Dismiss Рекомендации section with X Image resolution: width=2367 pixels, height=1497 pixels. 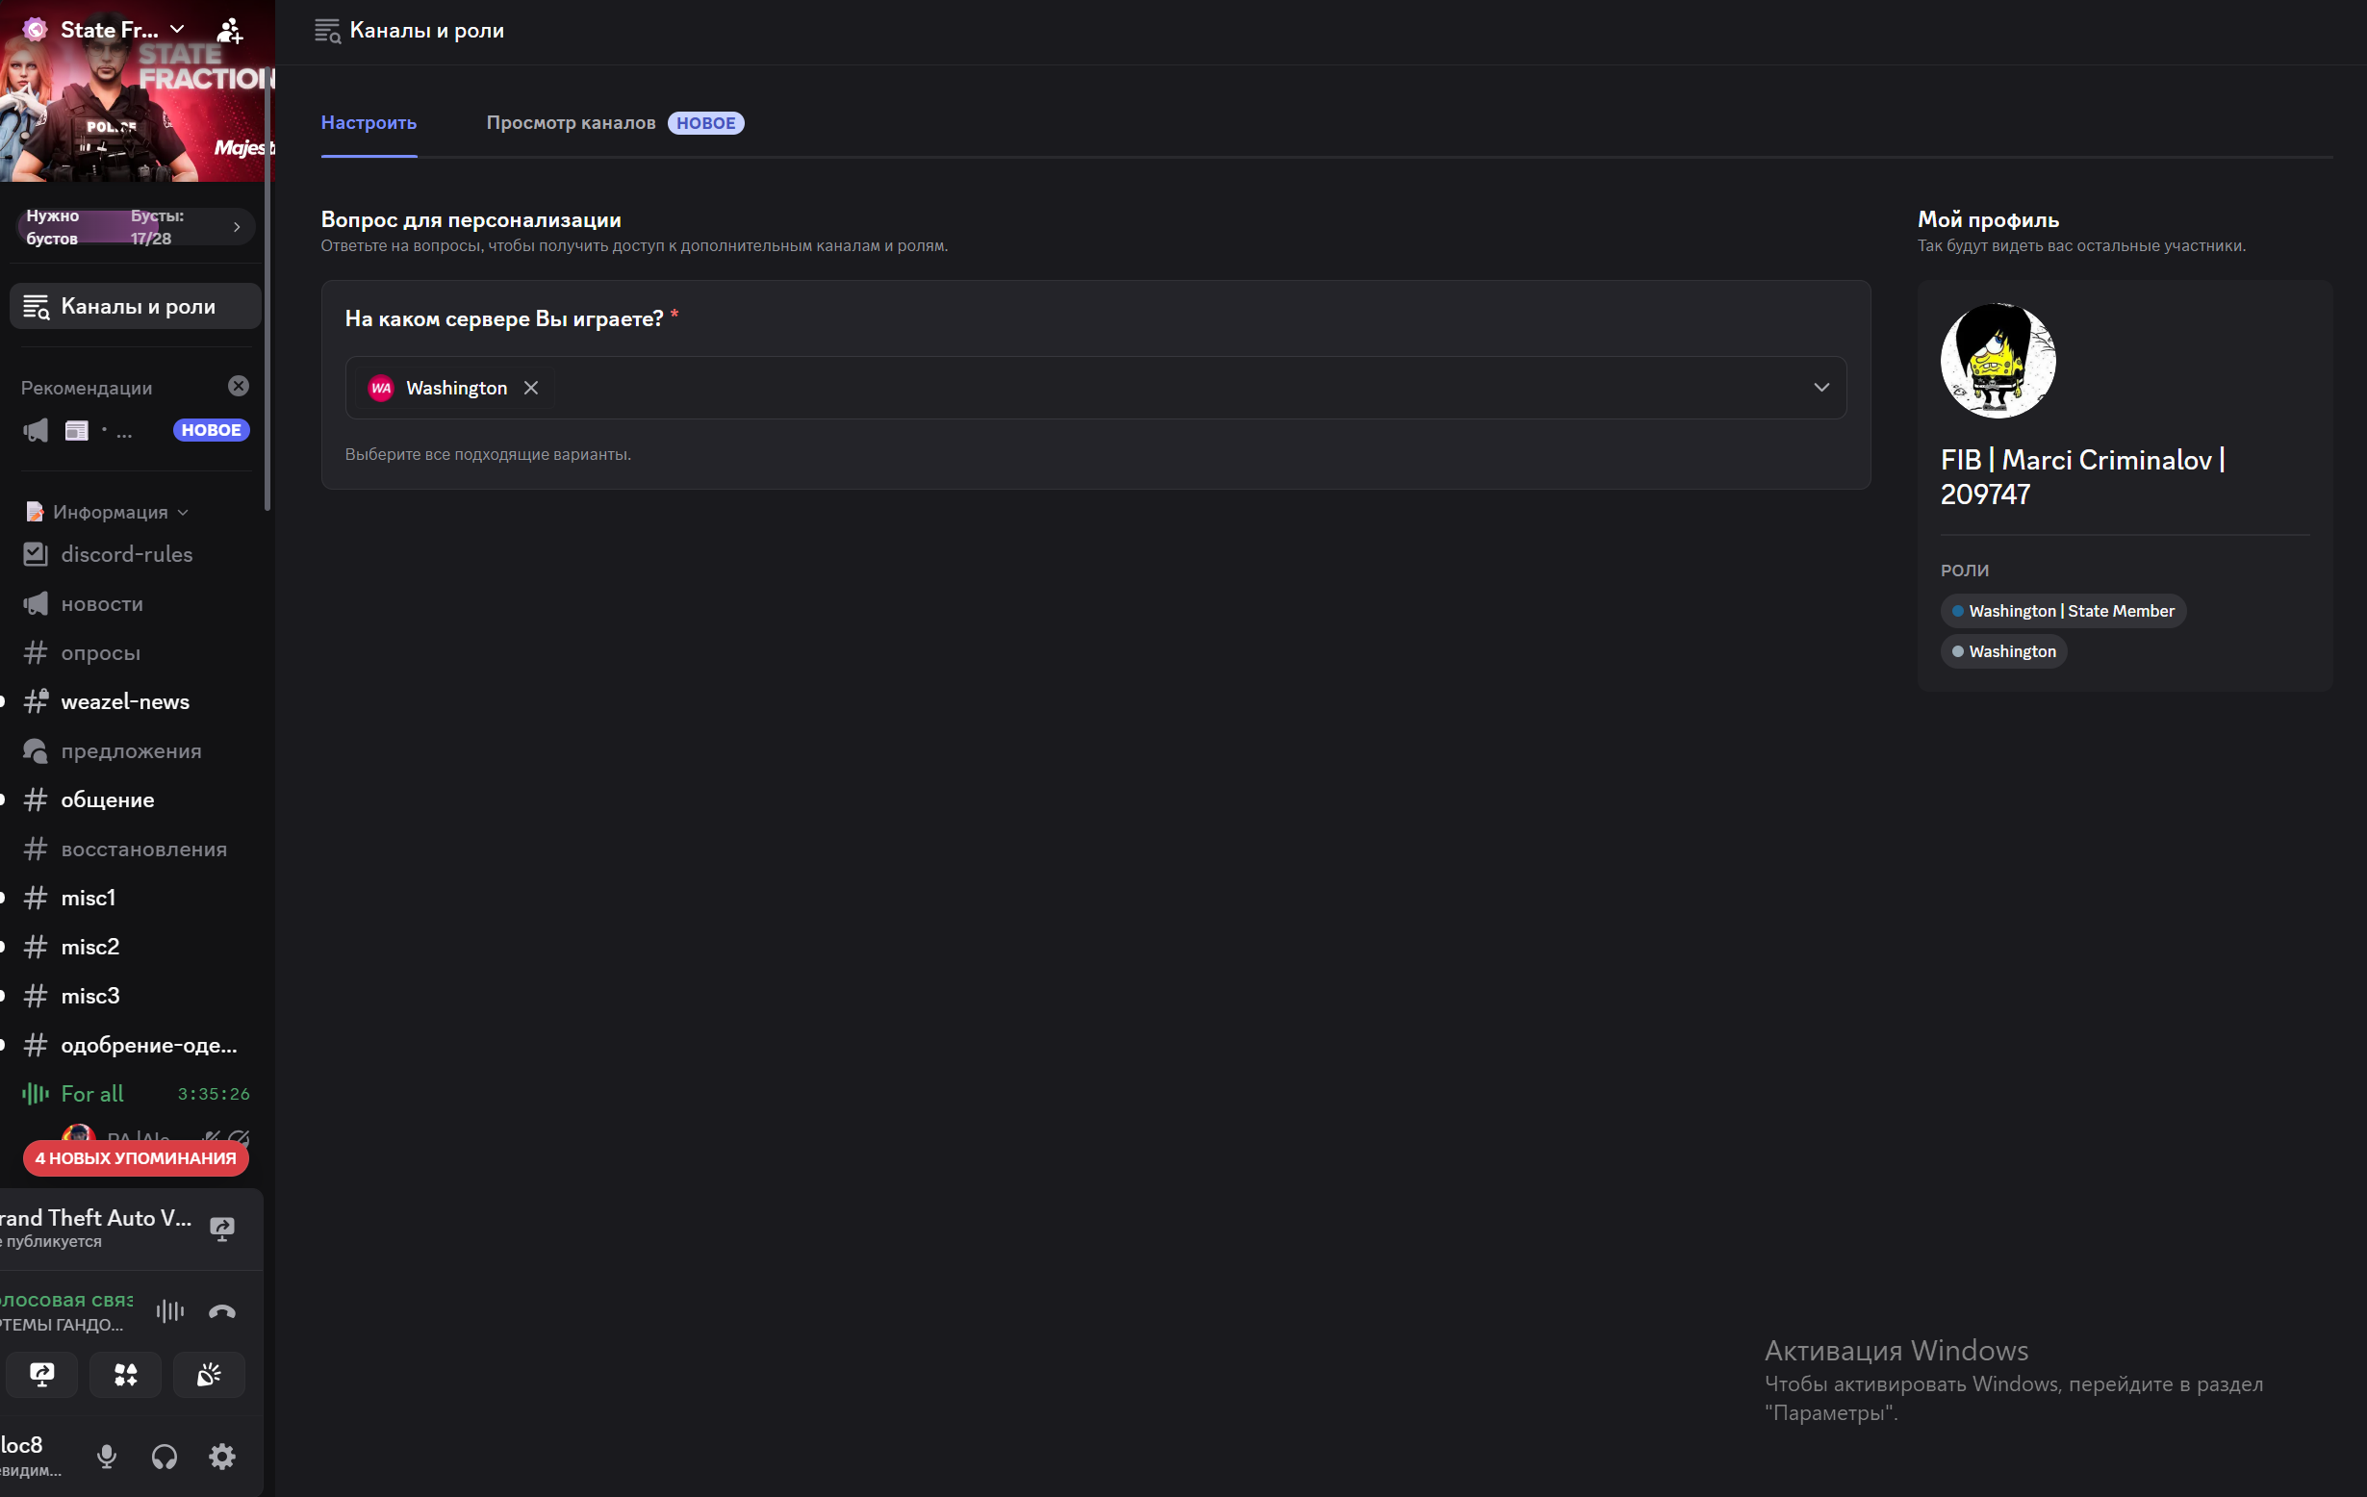[239, 387]
